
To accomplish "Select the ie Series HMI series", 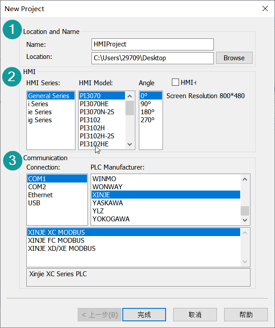I will (x=40, y=112).
